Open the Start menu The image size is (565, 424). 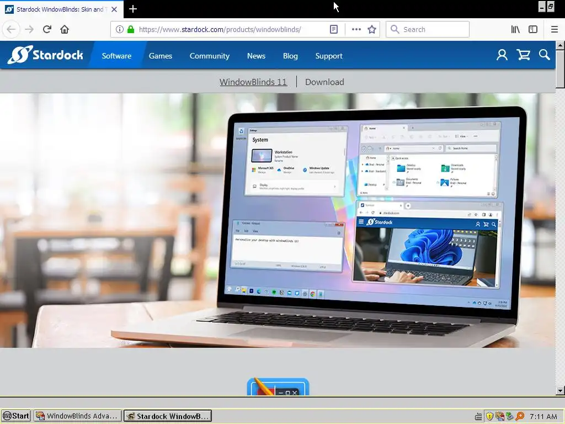click(16, 416)
